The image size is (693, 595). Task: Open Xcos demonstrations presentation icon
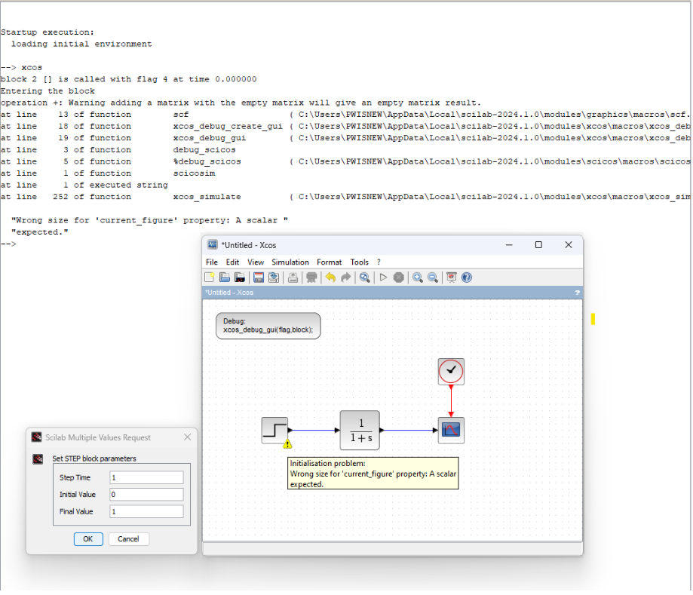coord(452,278)
